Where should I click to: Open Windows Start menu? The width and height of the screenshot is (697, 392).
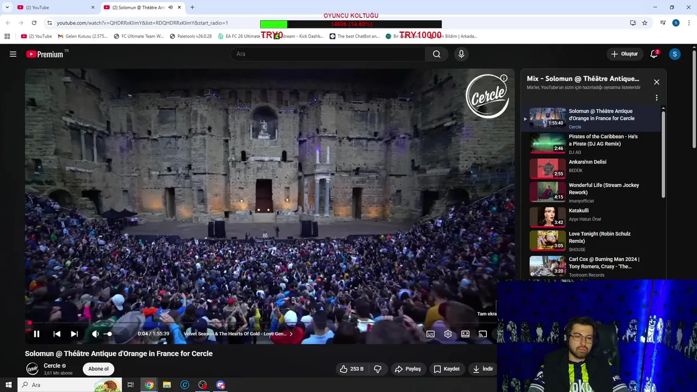[8, 385]
